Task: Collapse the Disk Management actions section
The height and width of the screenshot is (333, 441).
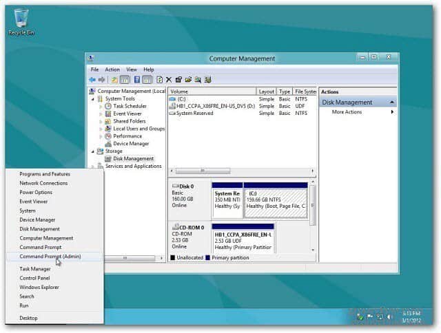Action: click(x=392, y=103)
